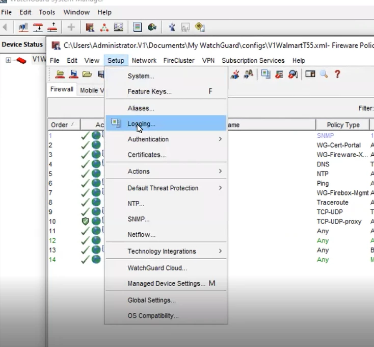Open the VPN menu
374x347 pixels.
[208, 60]
